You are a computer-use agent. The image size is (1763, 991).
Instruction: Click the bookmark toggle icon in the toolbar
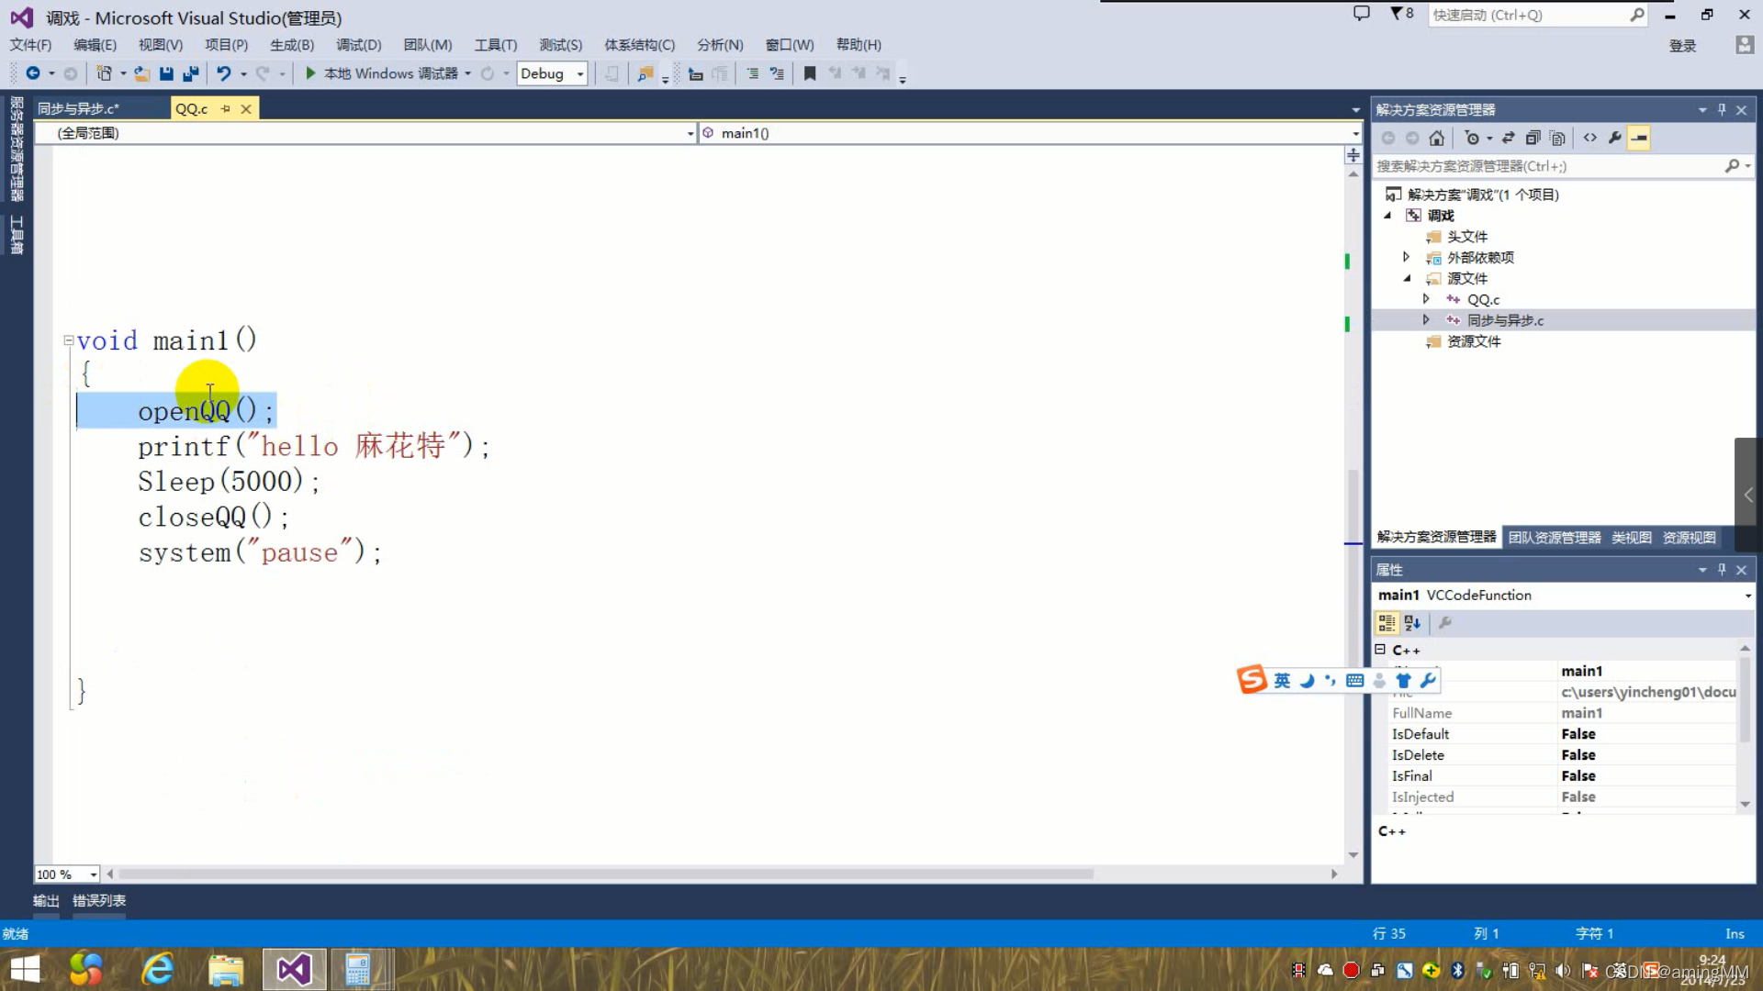810,73
